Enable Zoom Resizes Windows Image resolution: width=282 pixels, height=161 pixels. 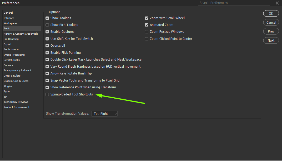[x=147, y=31]
